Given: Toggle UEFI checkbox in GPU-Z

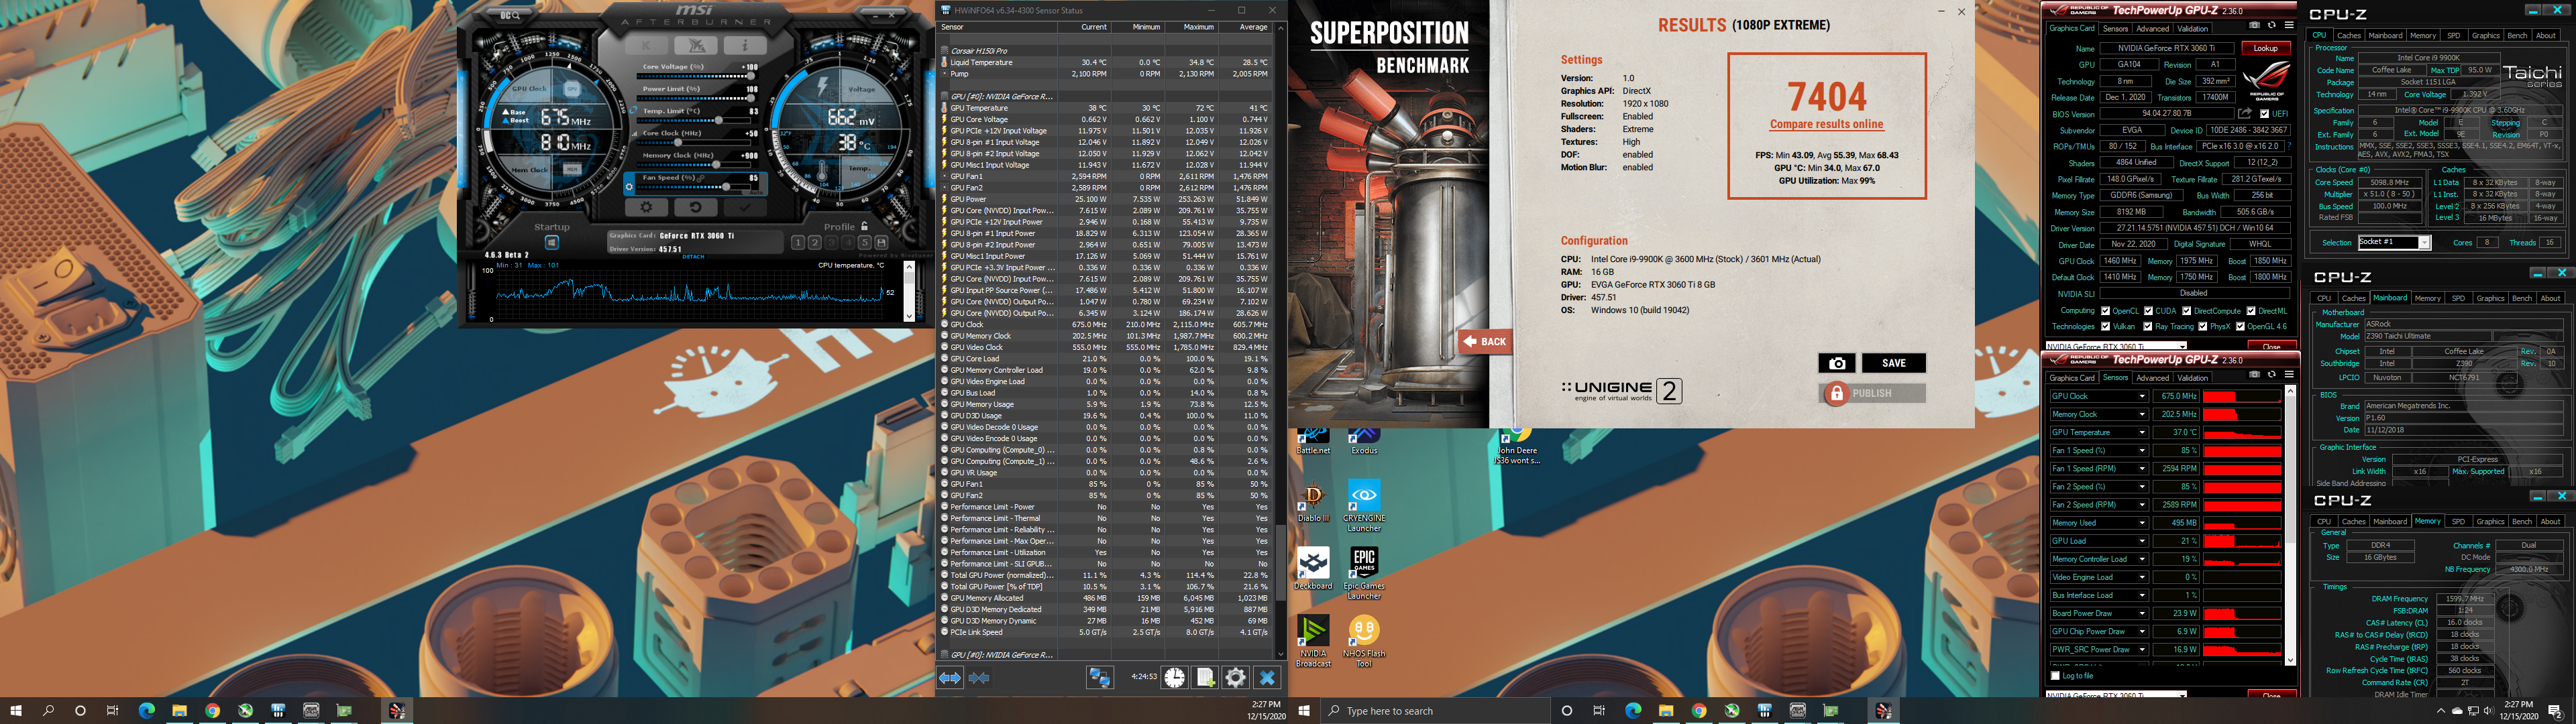Looking at the screenshot, I should click(2265, 114).
